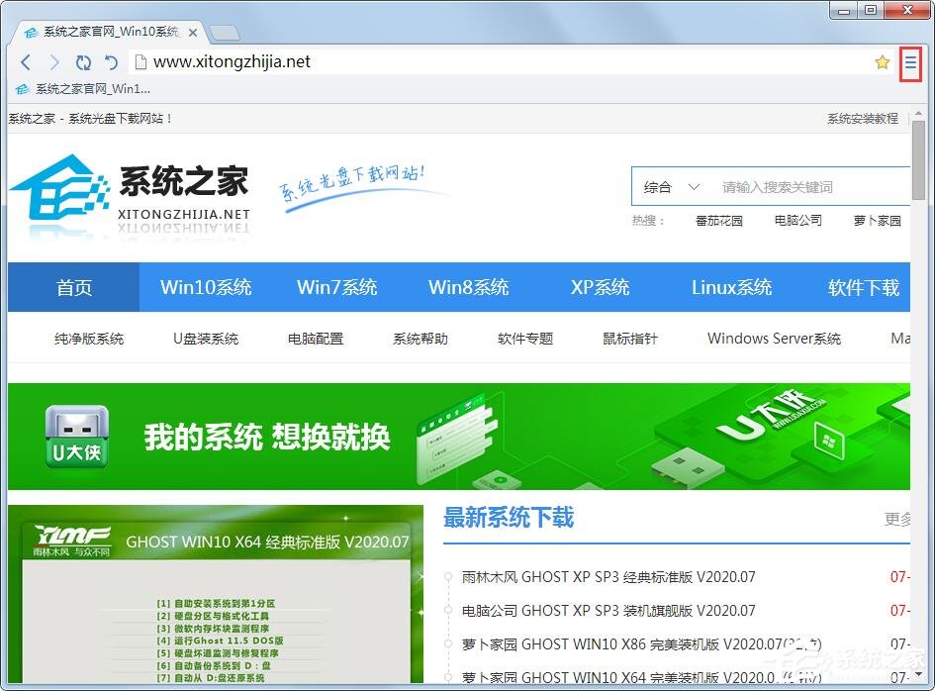
Task: Click the refresh page icon
Action: 83,61
